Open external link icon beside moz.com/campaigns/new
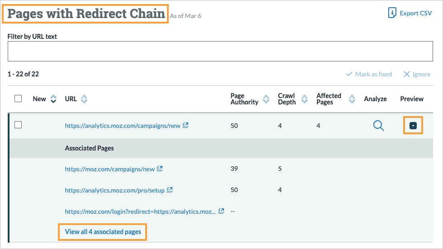 tap(160, 169)
